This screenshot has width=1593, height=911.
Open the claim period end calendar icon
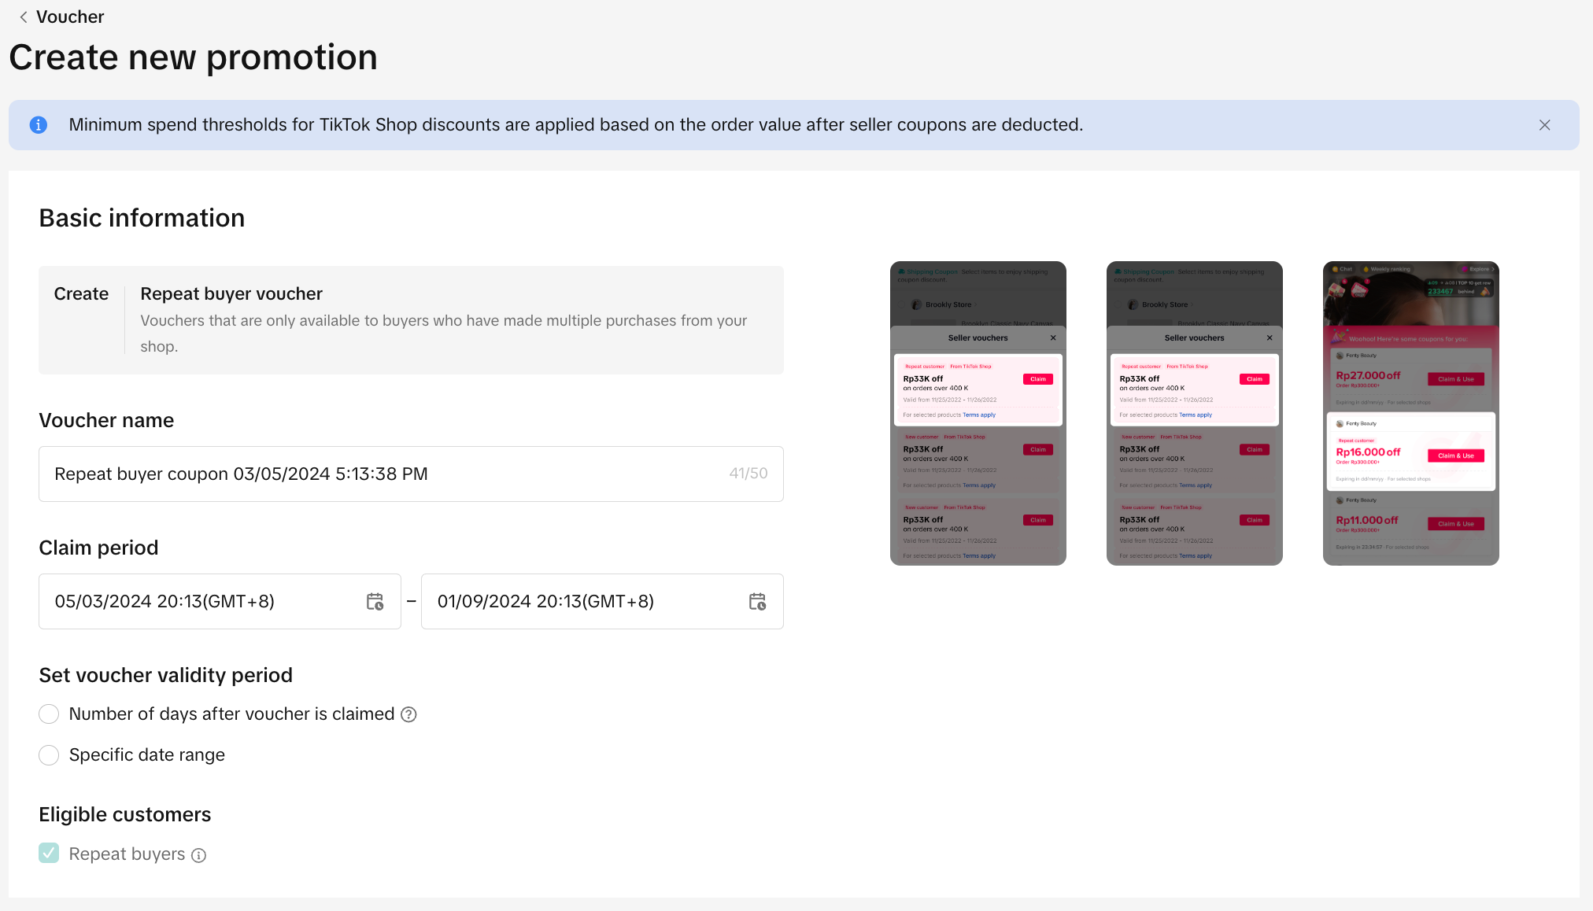[757, 602]
